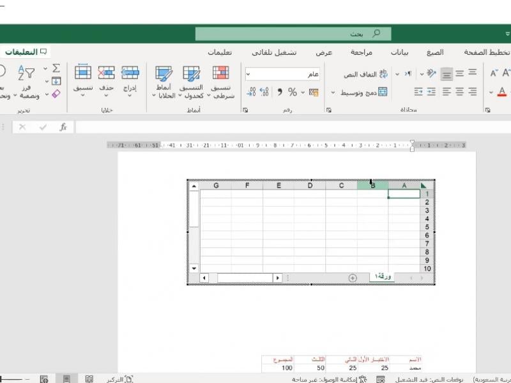The height and width of the screenshot is (383, 511).
Task: Click the Format as Table icon
Action: pyautogui.click(x=191, y=81)
